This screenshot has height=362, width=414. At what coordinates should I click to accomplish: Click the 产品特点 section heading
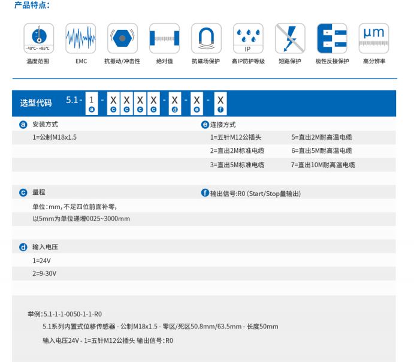[x=32, y=5]
